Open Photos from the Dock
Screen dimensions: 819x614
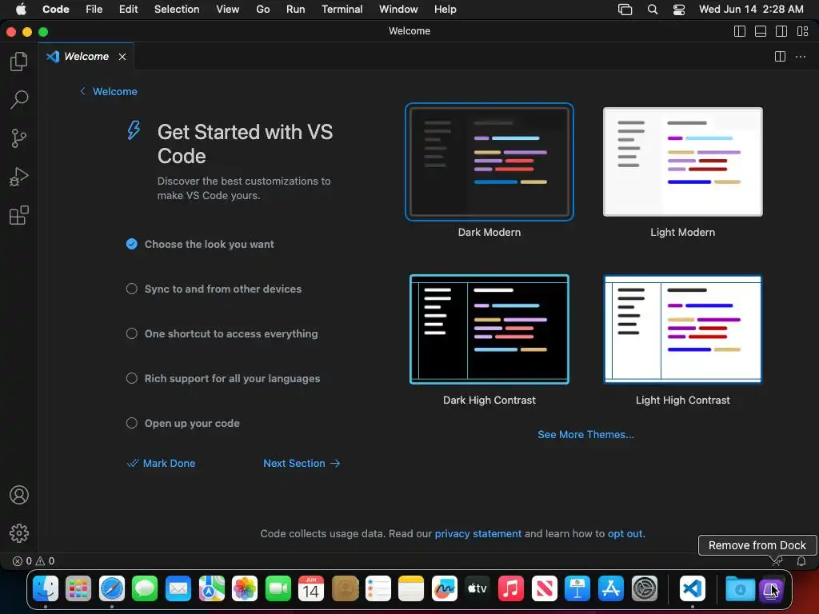[x=245, y=589]
